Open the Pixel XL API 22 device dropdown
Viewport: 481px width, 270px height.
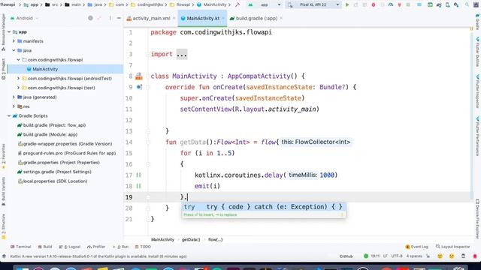[313, 5]
